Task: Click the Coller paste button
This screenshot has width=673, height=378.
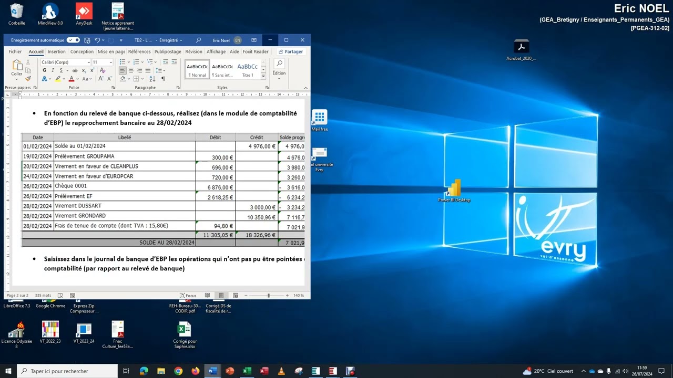Action: (17, 69)
